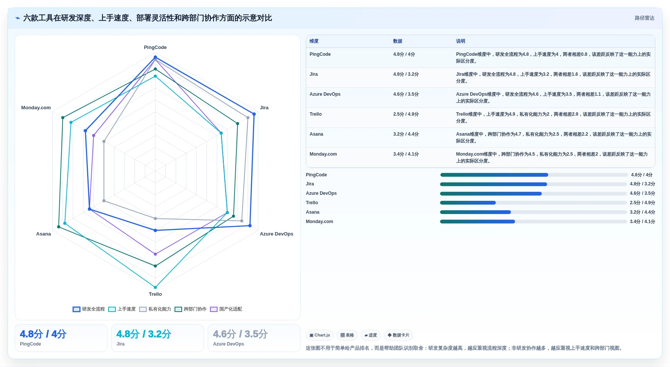Open the PingCode 4.8分 / 4分 card
Viewport: 670px width, 367px height.
61,338
